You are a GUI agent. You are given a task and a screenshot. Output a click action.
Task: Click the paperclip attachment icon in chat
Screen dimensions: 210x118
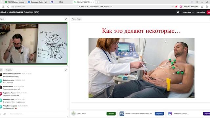[5, 114]
